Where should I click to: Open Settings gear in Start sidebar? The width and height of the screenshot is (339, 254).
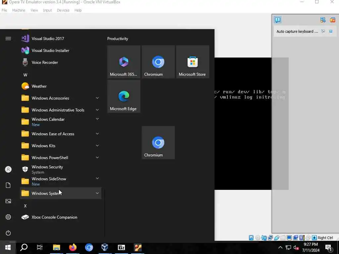8,217
